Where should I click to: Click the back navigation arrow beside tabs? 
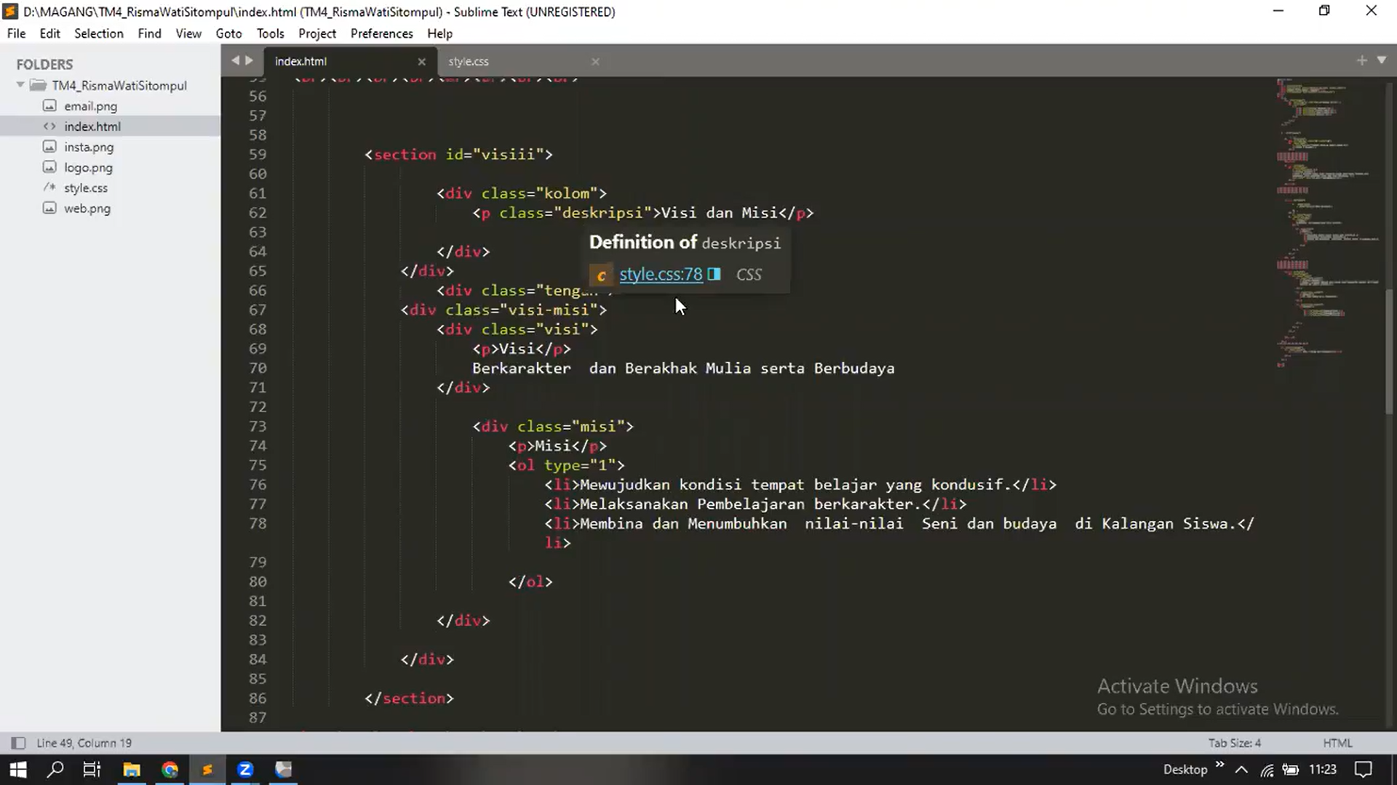pyautogui.click(x=235, y=61)
